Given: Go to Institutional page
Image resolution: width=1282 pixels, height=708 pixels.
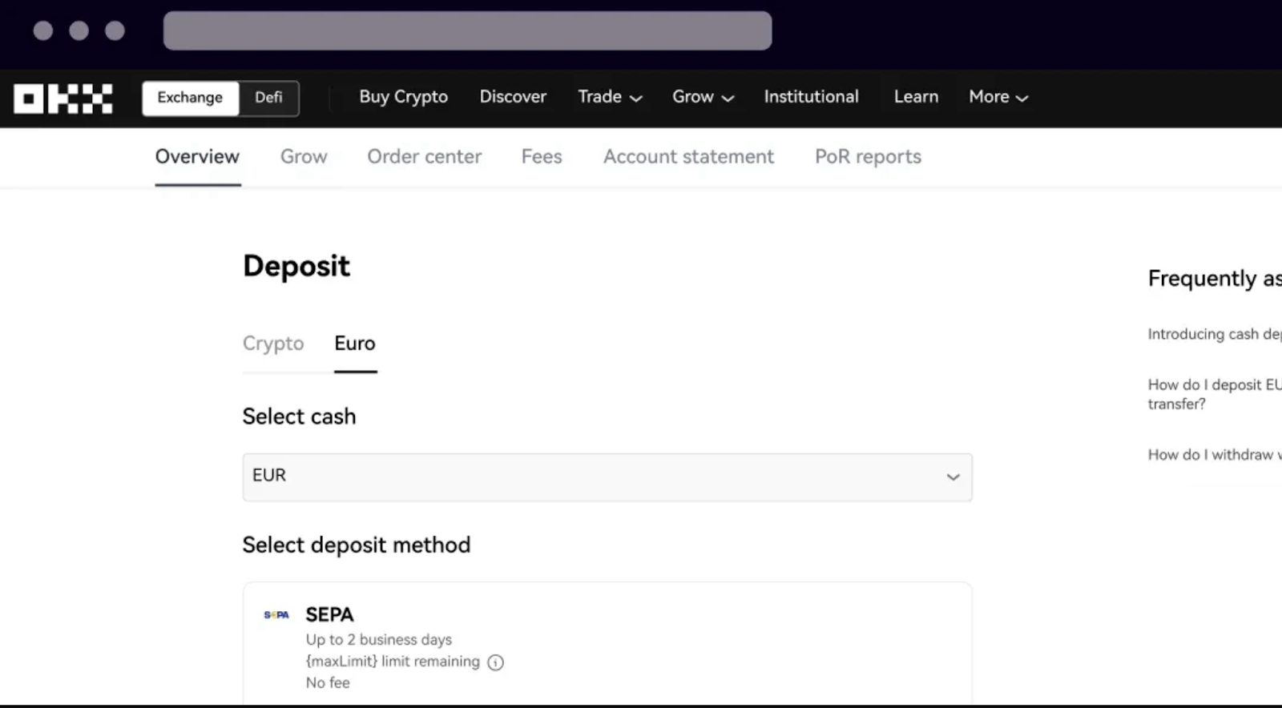Looking at the screenshot, I should pos(811,97).
